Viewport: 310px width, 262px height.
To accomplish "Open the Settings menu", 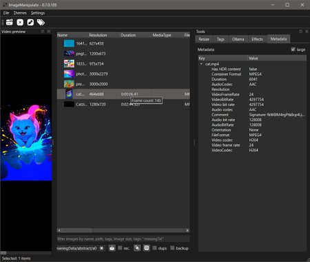I will (38, 13).
